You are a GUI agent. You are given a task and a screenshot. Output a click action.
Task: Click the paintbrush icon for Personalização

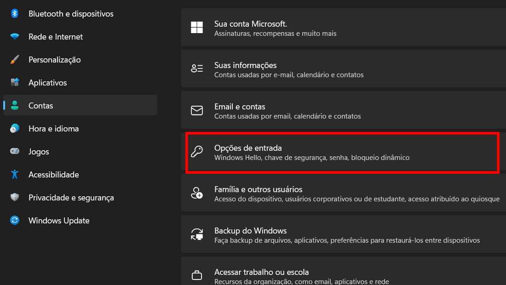pos(15,59)
